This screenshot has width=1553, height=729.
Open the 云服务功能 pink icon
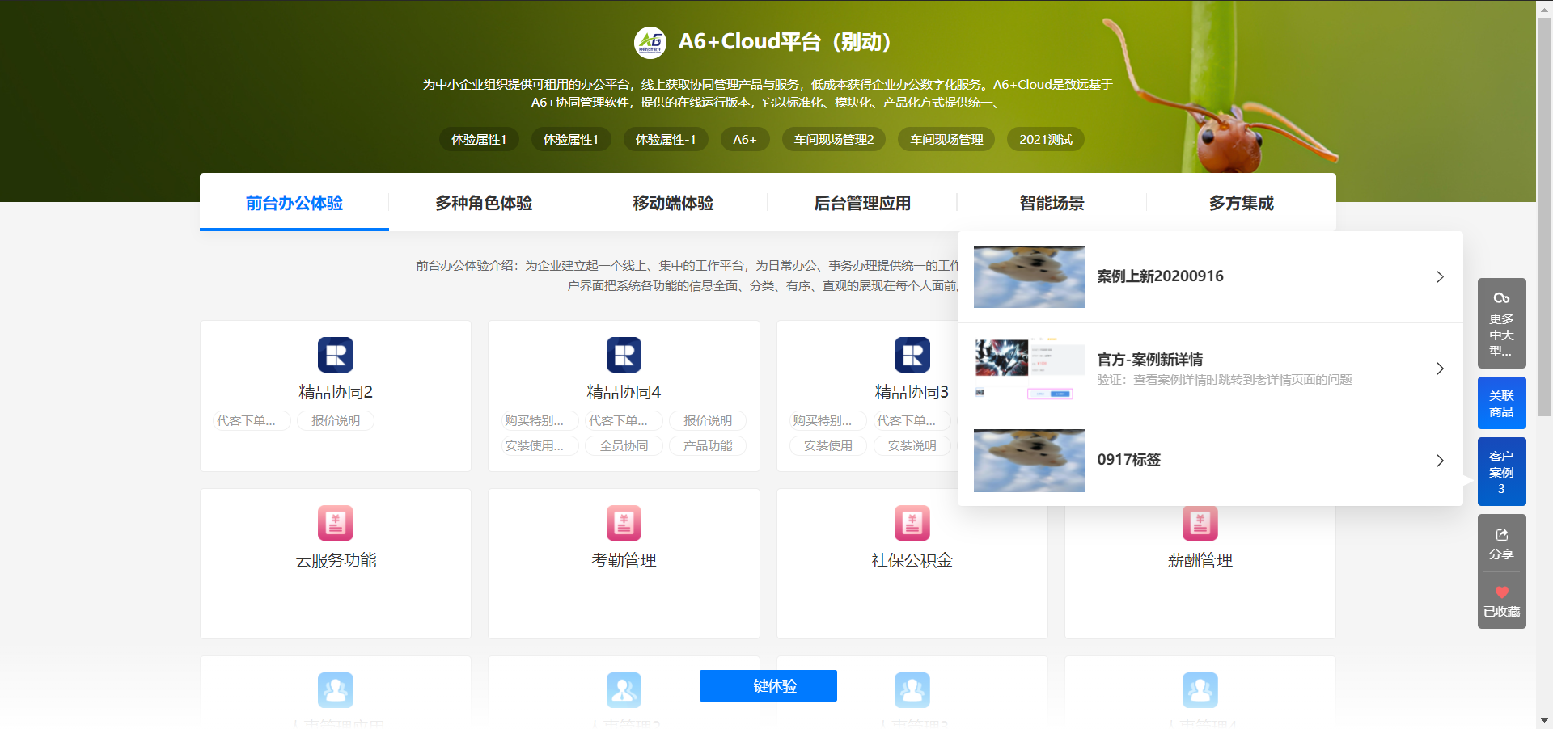(x=336, y=523)
